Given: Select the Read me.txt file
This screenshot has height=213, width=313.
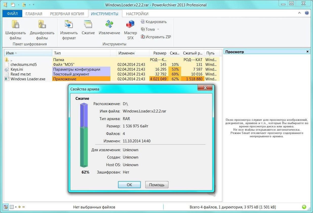Looking at the screenshot, I should 21,74.
